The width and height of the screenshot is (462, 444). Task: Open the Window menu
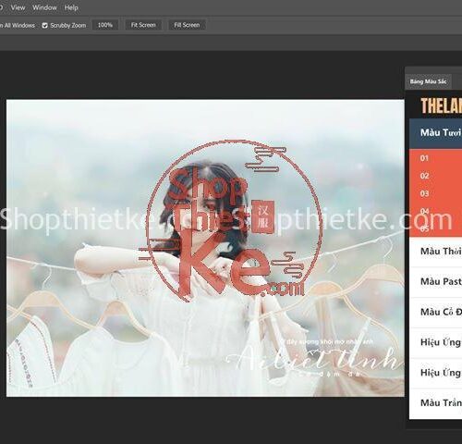click(x=44, y=7)
